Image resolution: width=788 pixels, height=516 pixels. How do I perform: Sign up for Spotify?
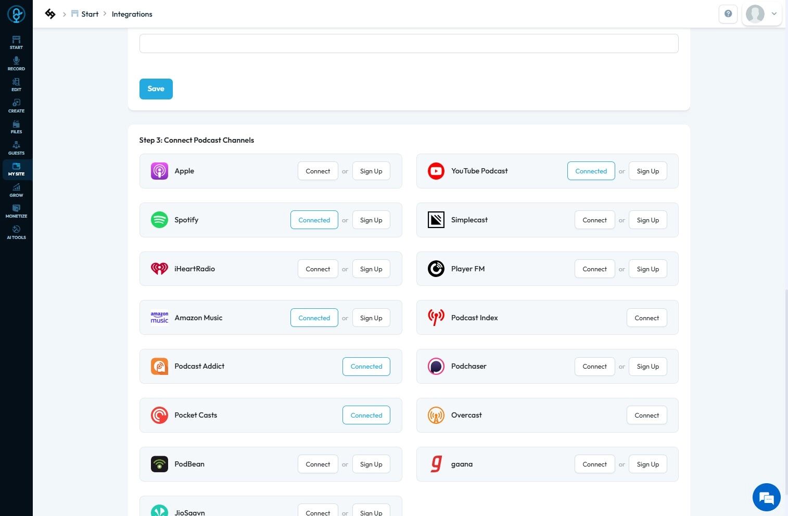pos(371,220)
